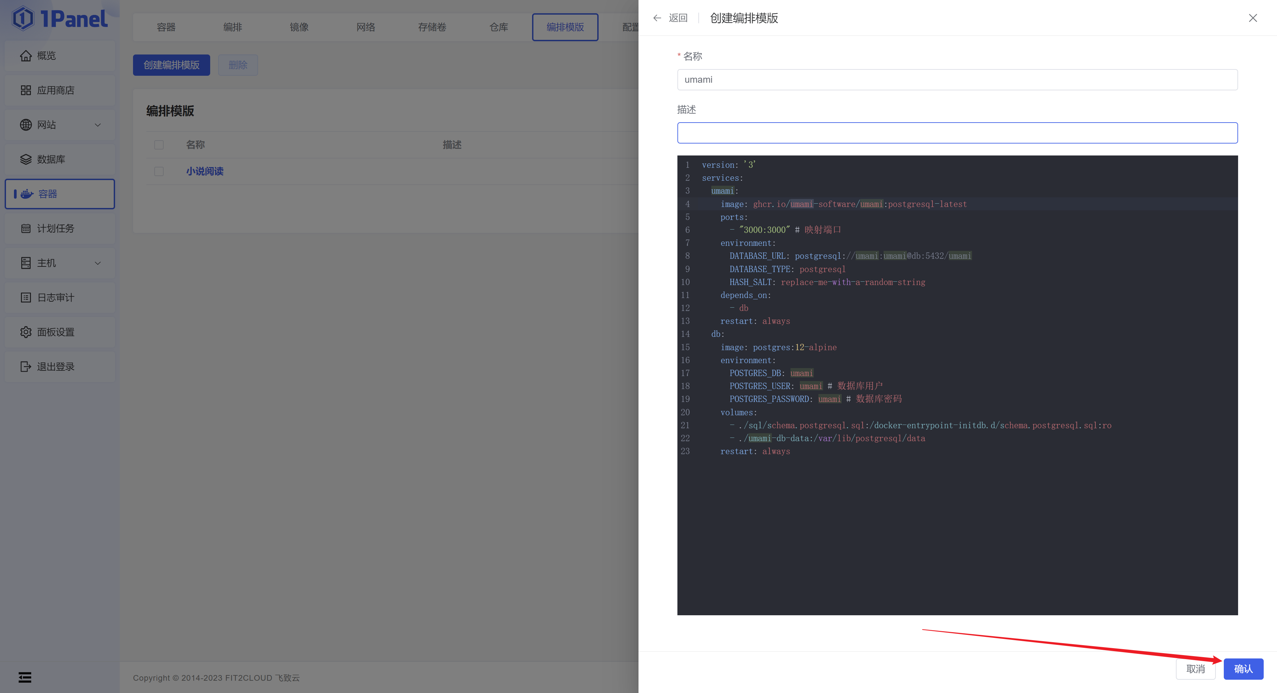Click the globe icon for 网站
1277x693 pixels.
pyautogui.click(x=26, y=125)
